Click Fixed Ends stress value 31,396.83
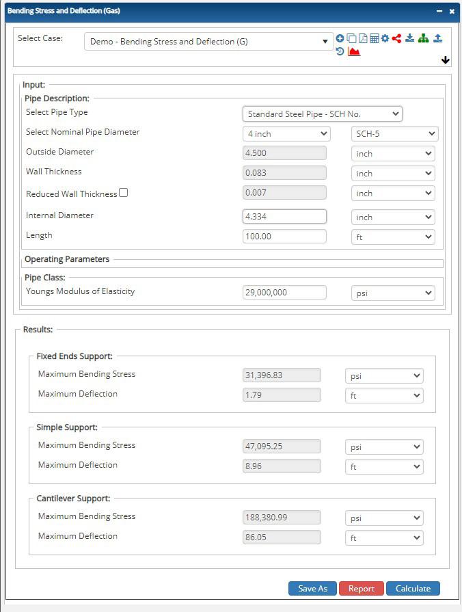Screen dimensions: 462x612 [x=282, y=375]
